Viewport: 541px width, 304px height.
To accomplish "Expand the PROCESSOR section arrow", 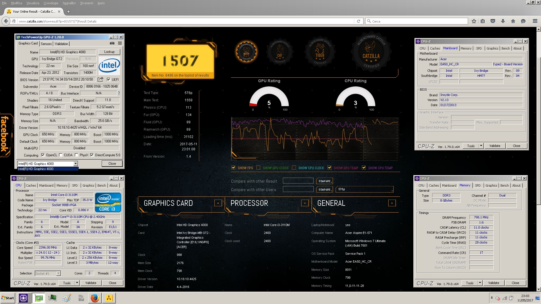I will pyautogui.click(x=305, y=203).
